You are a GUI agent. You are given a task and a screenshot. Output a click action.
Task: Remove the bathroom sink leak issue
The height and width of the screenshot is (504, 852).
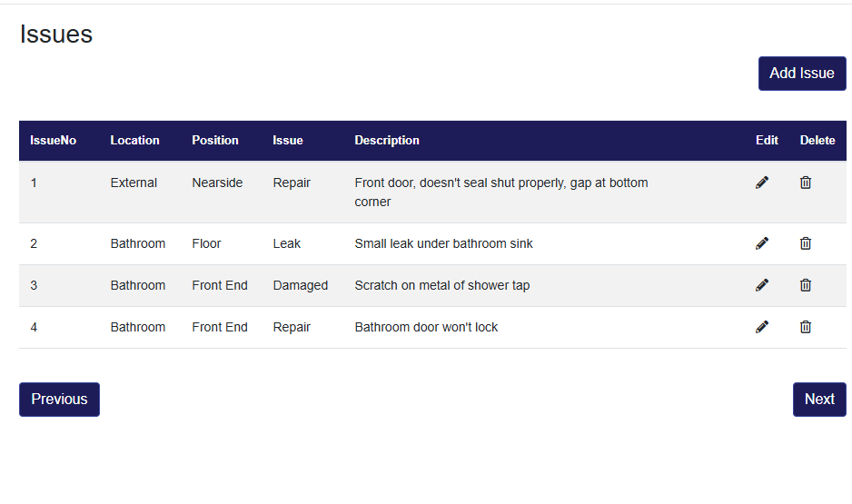tap(806, 243)
